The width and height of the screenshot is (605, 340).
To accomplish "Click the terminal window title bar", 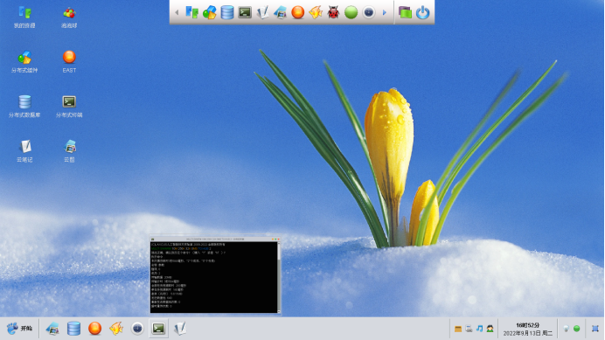I will [x=215, y=239].
